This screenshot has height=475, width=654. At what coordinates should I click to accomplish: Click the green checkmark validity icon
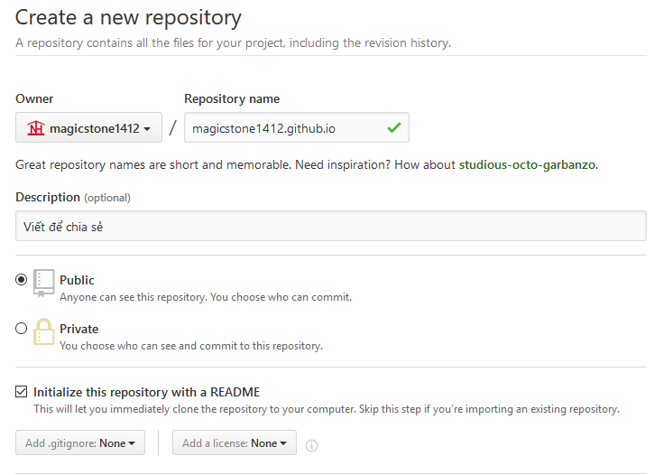(x=393, y=127)
